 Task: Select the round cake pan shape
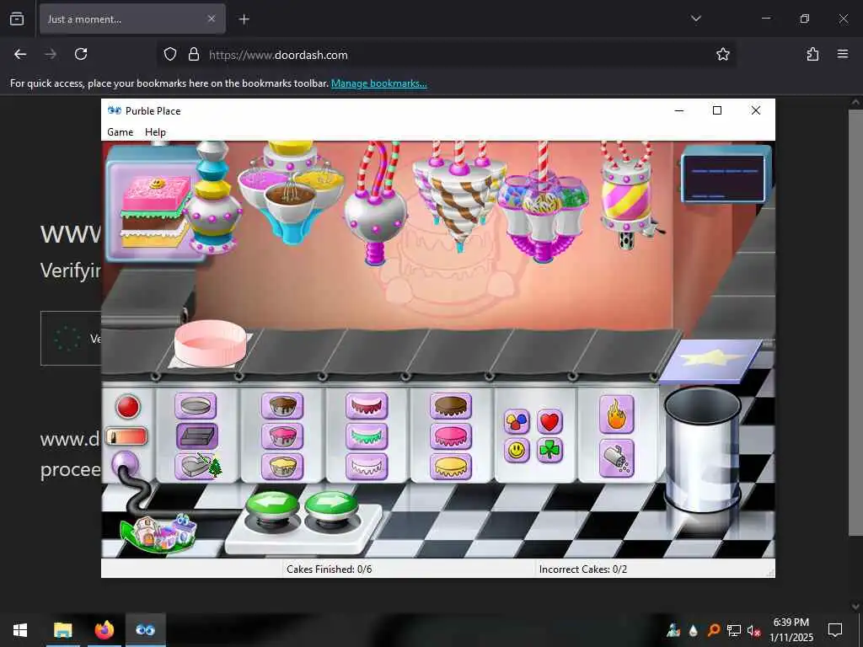coord(196,407)
